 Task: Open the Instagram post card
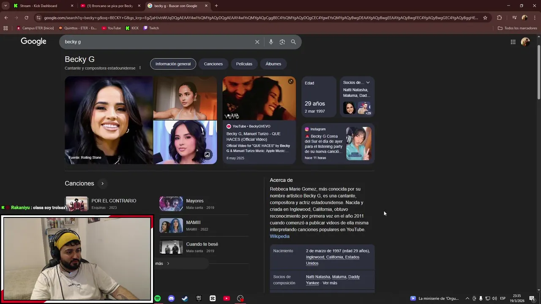[x=338, y=144]
